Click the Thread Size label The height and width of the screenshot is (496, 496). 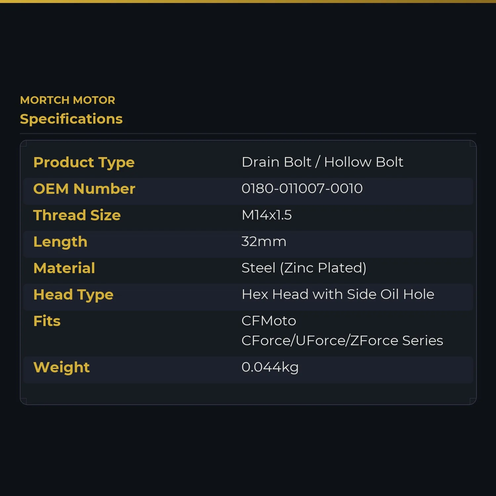click(x=77, y=215)
